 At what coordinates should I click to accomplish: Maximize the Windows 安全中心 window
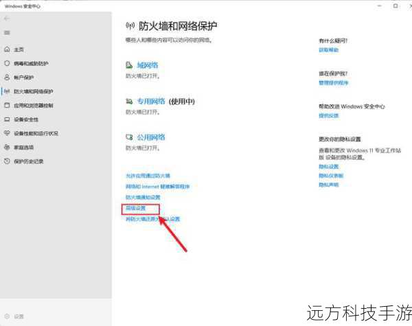pyautogui.click(x=396, y=5)
